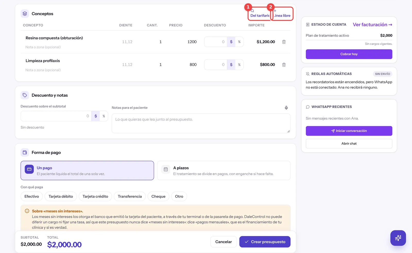Switch subtotal discount to percent mode
This screenshot has height=253, width=412.
tap(104, 116)
